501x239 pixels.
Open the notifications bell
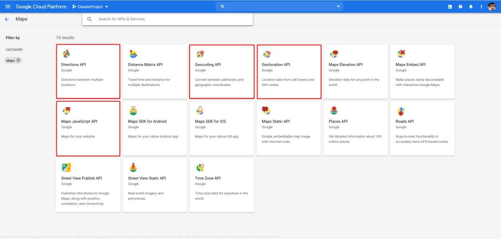point(471,7)
